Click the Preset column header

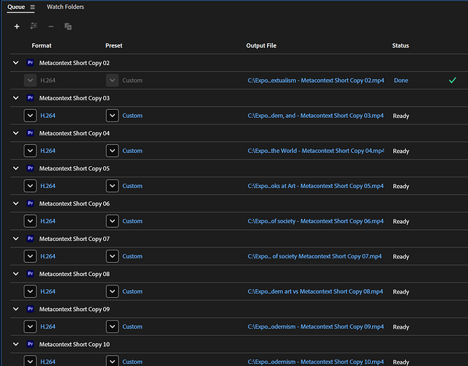(x=114, y=45)
